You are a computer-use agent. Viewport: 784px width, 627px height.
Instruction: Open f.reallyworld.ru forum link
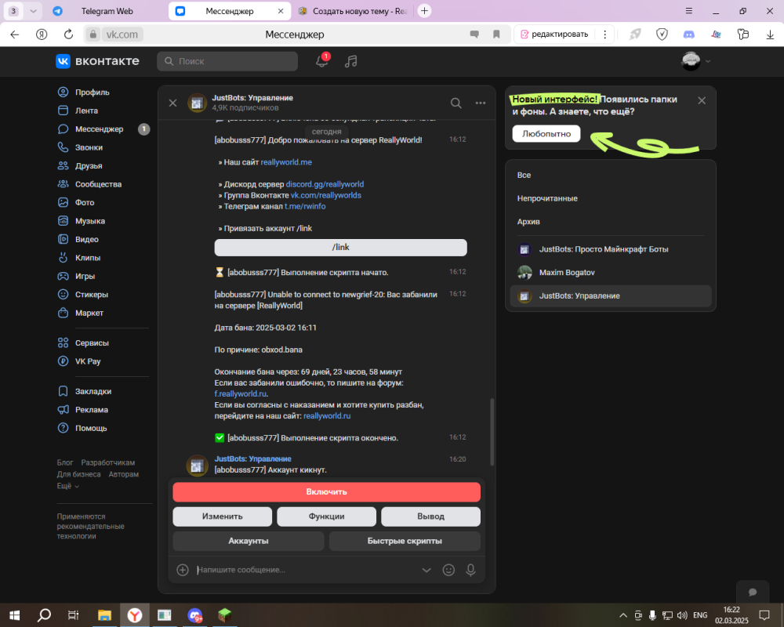pyautogui.click(x=241, y=394)
